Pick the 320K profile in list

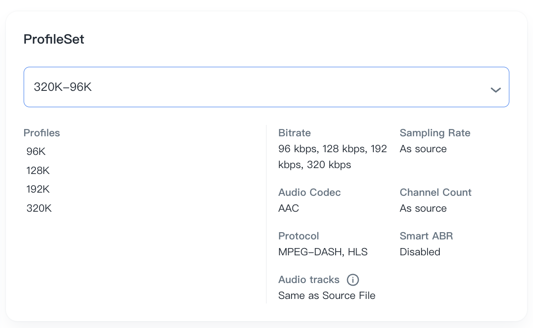[x=39, y=209]
